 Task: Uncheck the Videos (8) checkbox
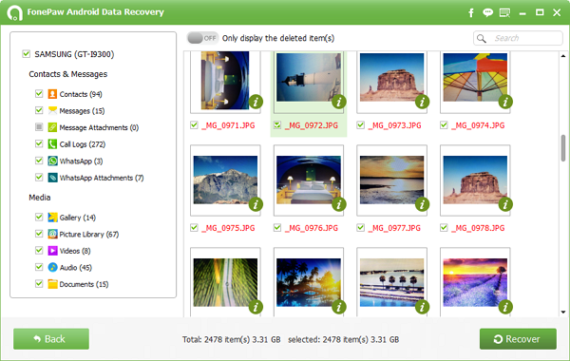click(39, 250)
